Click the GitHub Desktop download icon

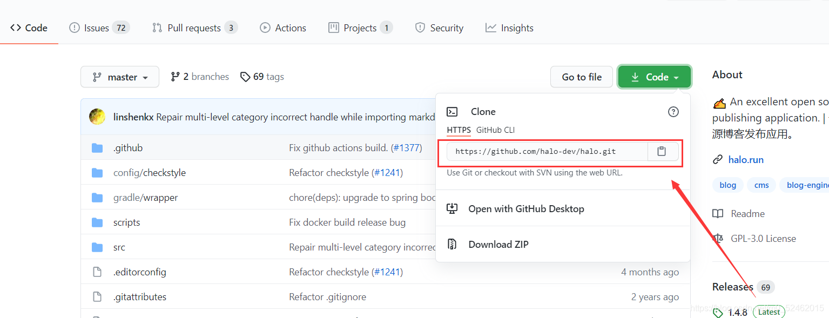click(452, 209)
